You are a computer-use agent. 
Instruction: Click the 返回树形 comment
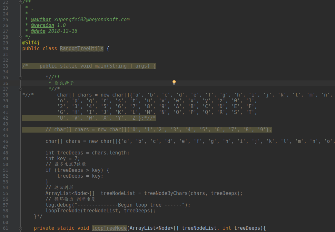pyautogui.click(x=59, y=187)
